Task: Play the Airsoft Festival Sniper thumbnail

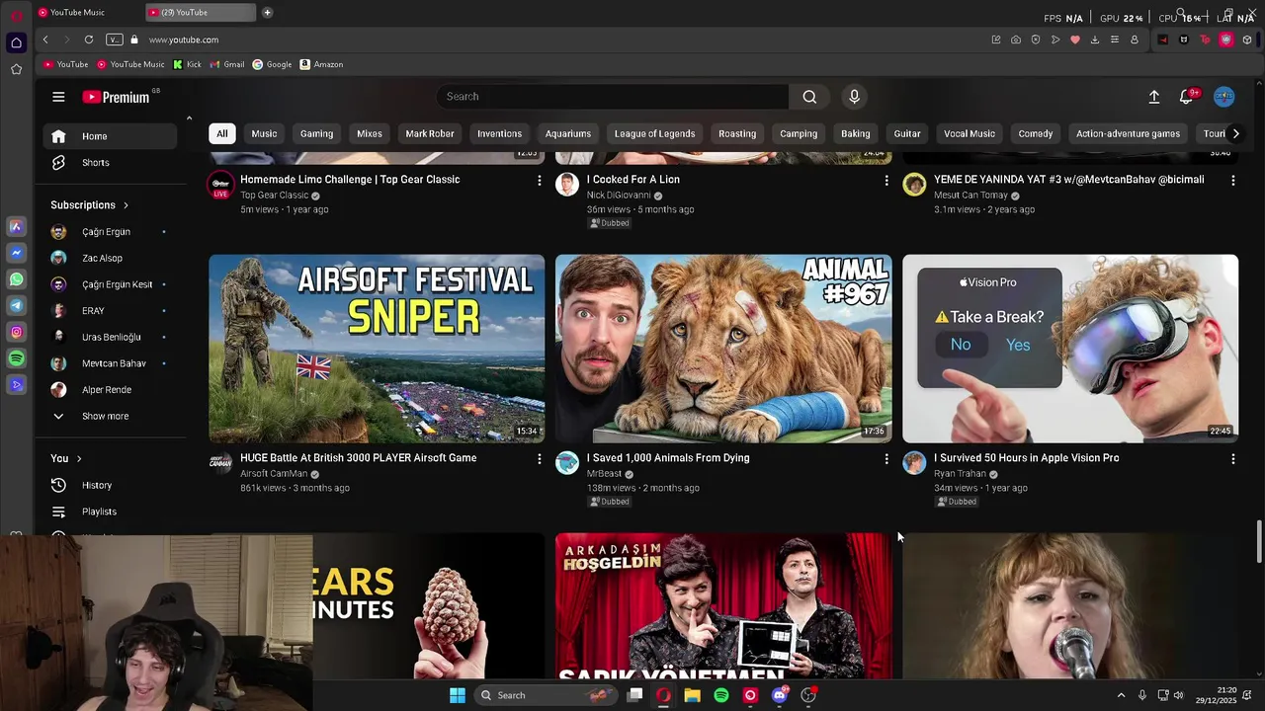Action: [x=377, y=349]
